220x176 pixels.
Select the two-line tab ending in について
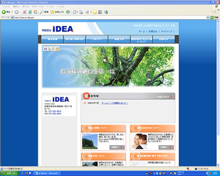coord(141,39)
